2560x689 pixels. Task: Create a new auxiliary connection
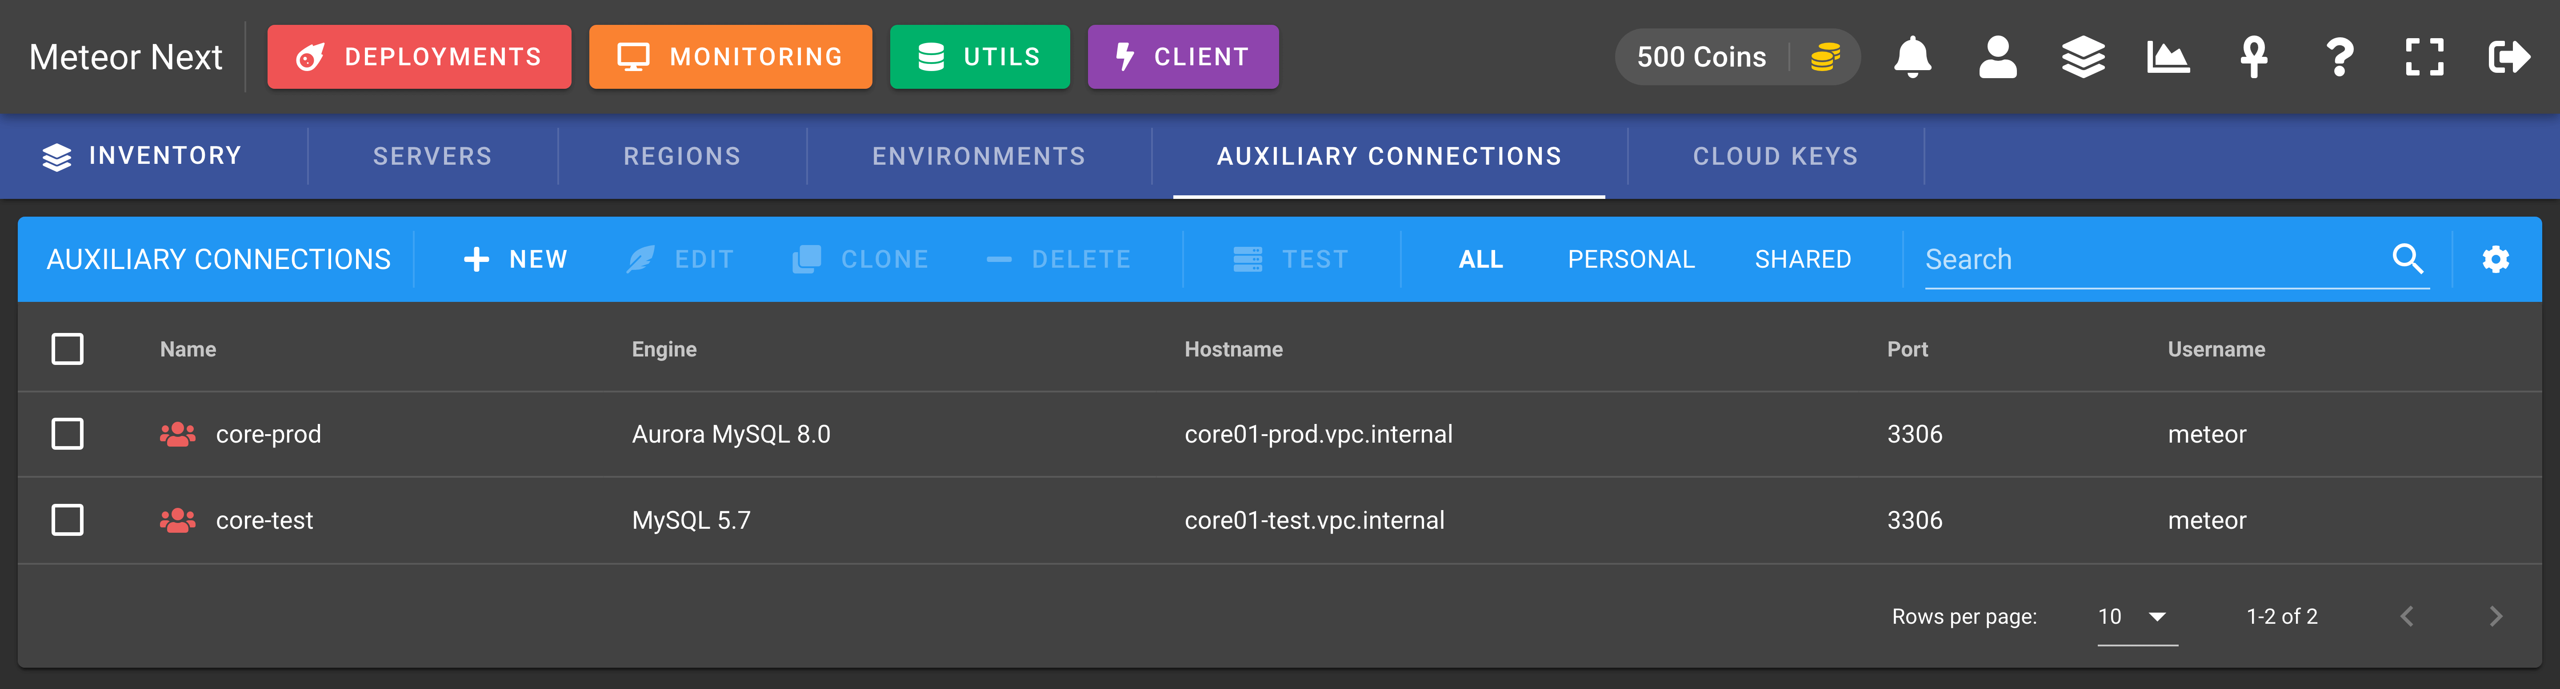[516, 259]
